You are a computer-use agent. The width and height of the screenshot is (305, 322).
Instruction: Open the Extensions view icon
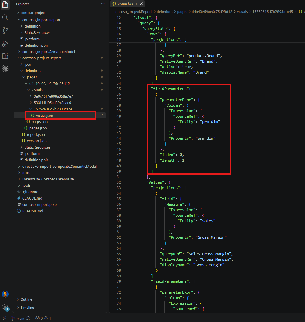coord(5,56)
